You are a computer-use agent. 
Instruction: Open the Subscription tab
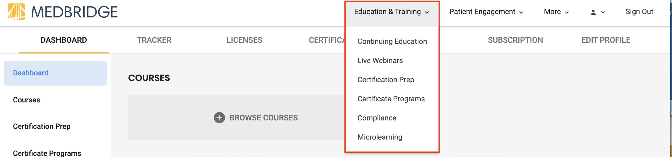515,40
